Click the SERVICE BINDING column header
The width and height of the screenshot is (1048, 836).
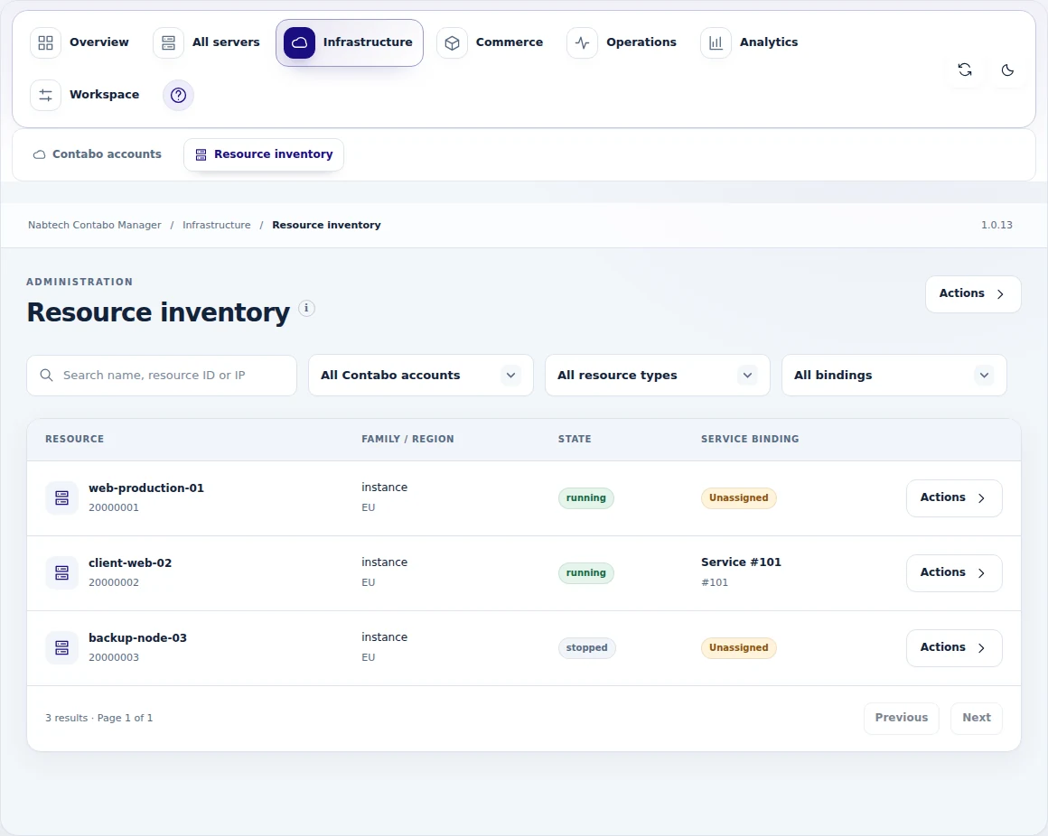750,440
